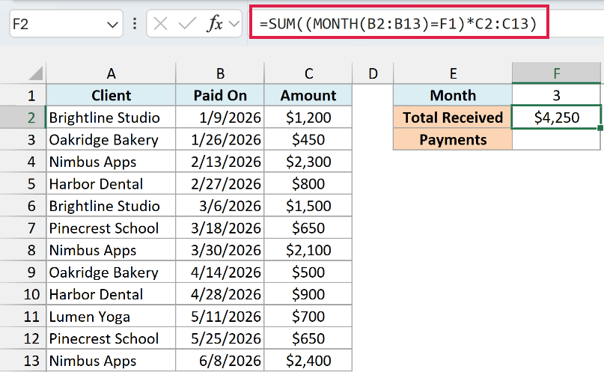Select column E header
The height and width of the screenshot is (372, 604).
(453, 73)
